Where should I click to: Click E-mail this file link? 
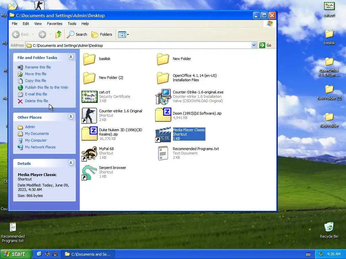[36, 94]
